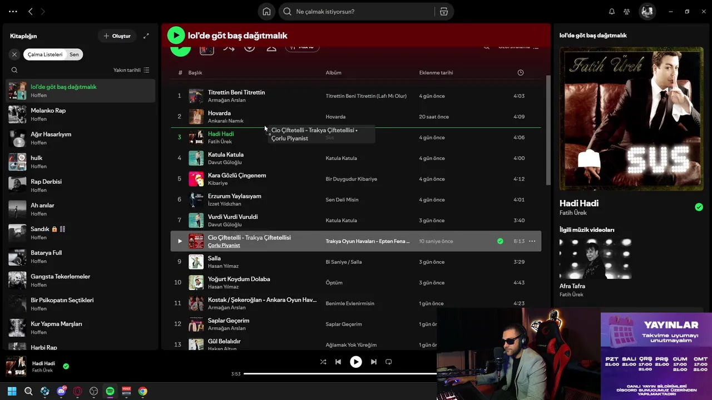Open the Browse icon in search bar
Viewport: 712px width, 400px height.
(443, 12)
